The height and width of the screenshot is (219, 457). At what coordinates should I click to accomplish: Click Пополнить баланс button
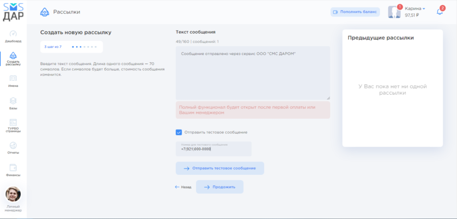[355, 12]
